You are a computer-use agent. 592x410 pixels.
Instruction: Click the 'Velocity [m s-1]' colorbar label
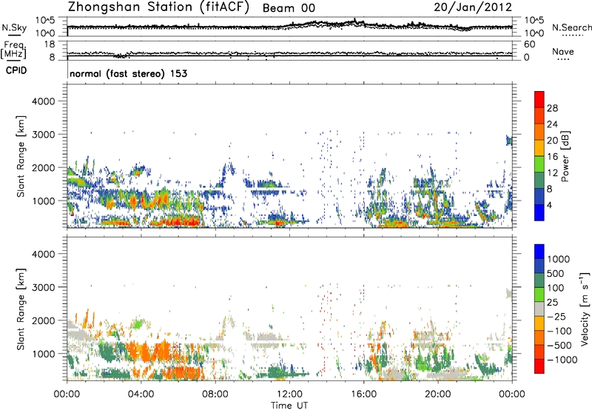pyautogui.click(x=585, y=308)
